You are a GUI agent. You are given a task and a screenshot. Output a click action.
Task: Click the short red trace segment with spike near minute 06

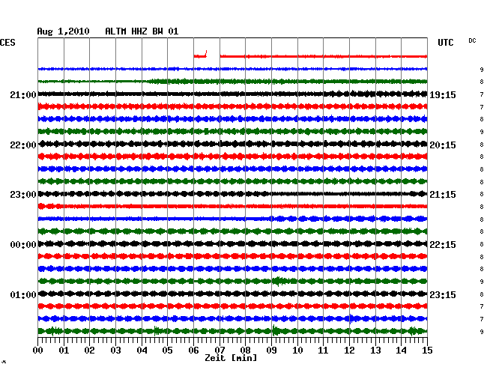click(x=200, y=55)
